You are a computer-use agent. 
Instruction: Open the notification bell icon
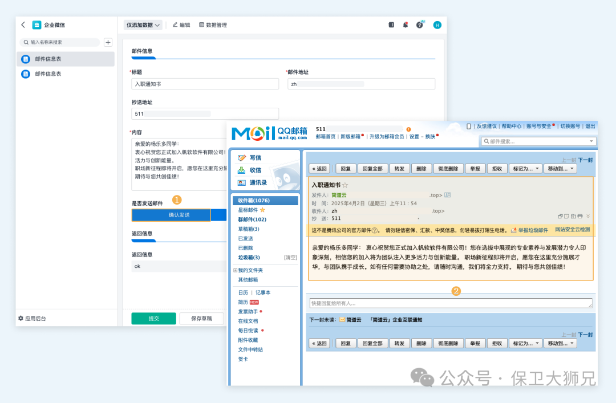coord(406,25)
